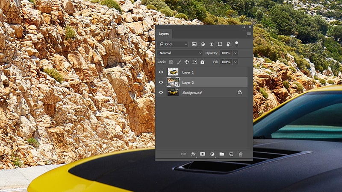Click the Fill value field
Viewport: 342px width, 192px height.
point(226,62)
